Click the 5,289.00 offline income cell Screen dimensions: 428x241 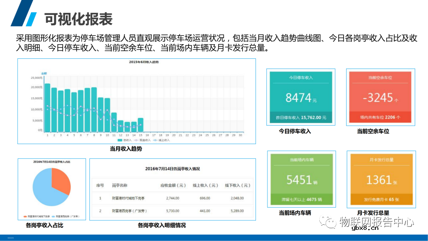tap(237, 211)
